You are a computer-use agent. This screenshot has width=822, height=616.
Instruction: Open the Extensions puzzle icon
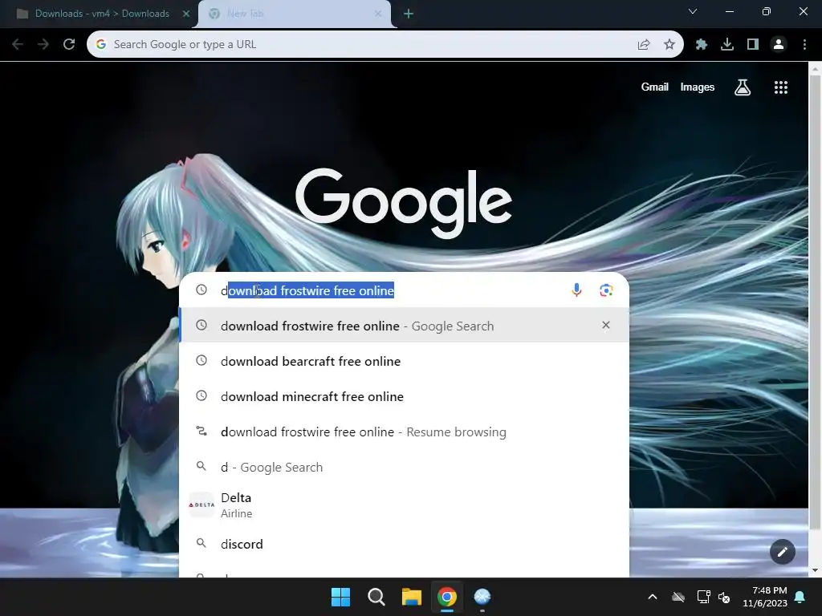702,45
